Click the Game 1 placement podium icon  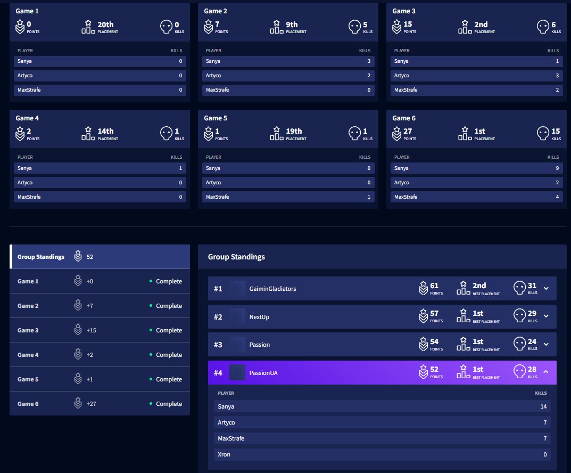pyautogui.click(x=88, y=27)
